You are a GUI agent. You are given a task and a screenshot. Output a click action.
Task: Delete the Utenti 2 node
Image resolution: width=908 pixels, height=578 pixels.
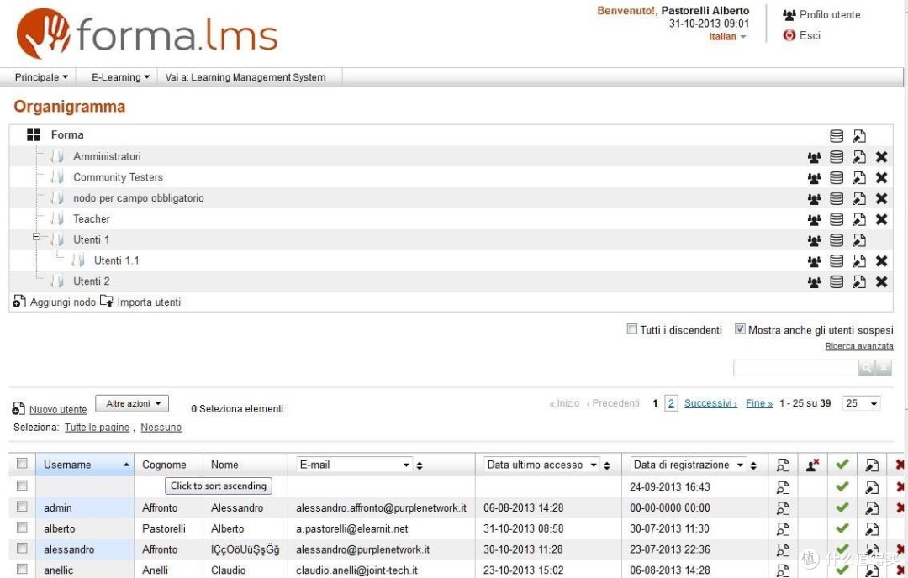tap(881, 282)
